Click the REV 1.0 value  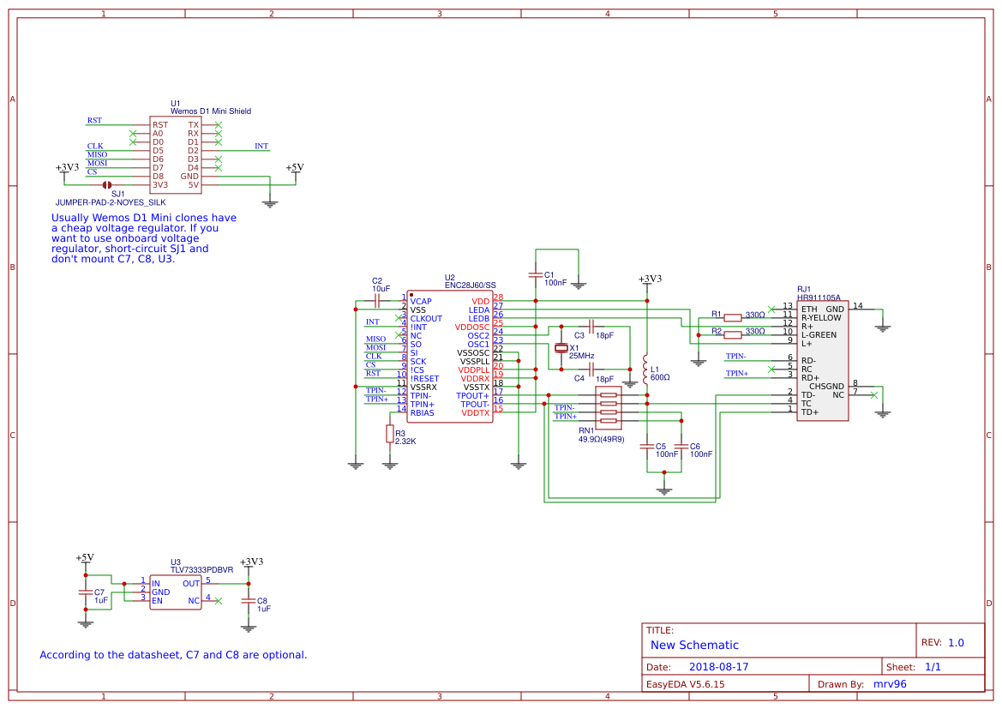click(956, 643)
